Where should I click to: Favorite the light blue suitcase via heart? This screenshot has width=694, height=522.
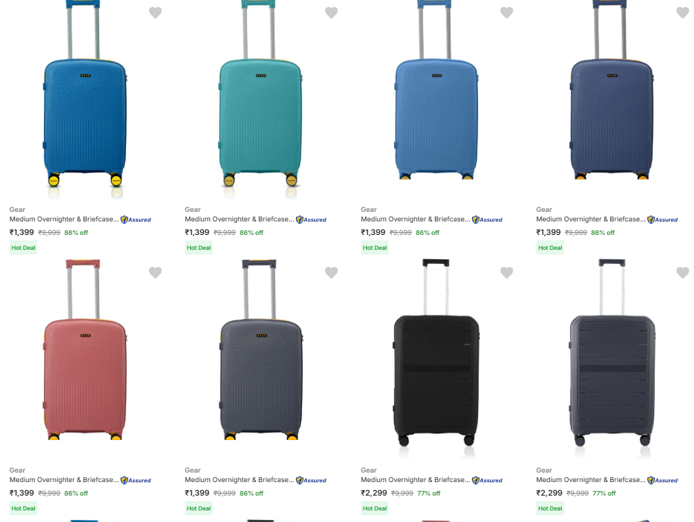pos(506,13)
